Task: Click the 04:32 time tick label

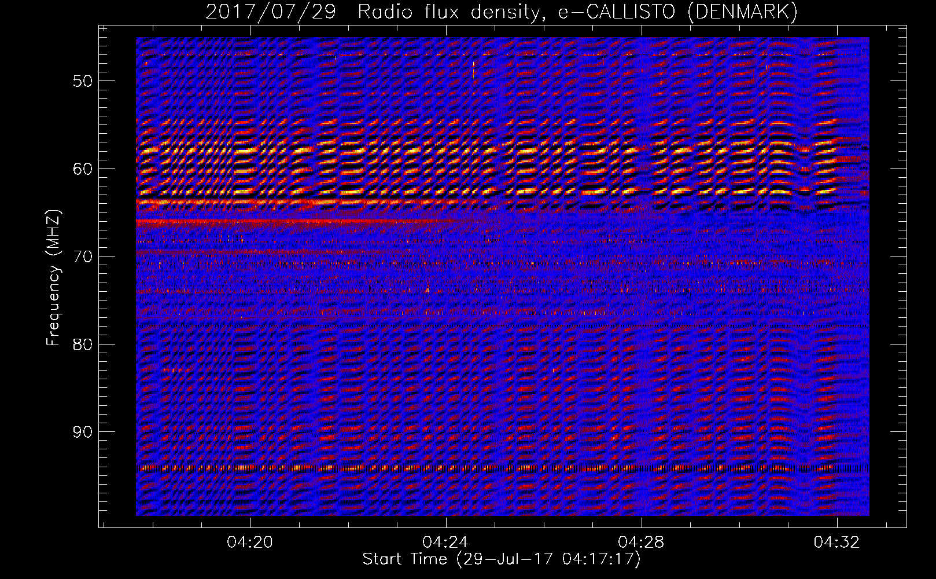Action: [x=836, y=543]
